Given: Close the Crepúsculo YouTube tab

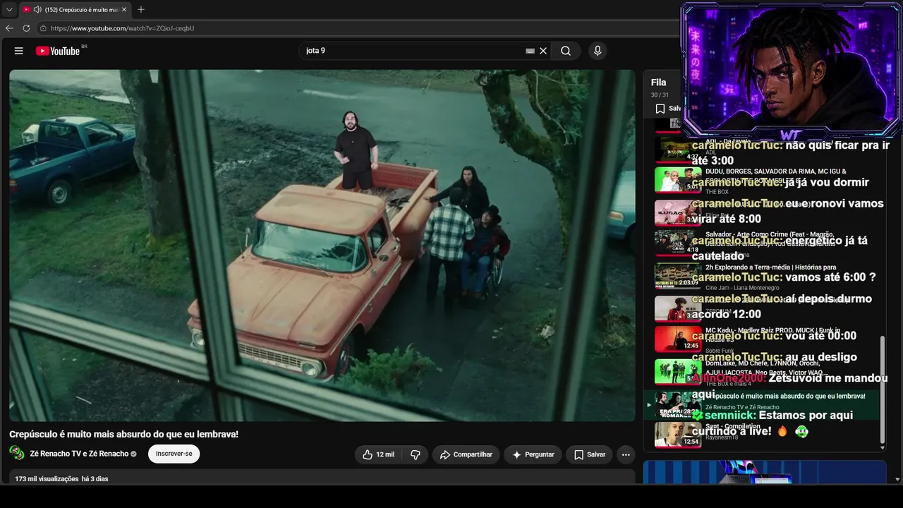Looking at the screenshot, I should 123,9.
